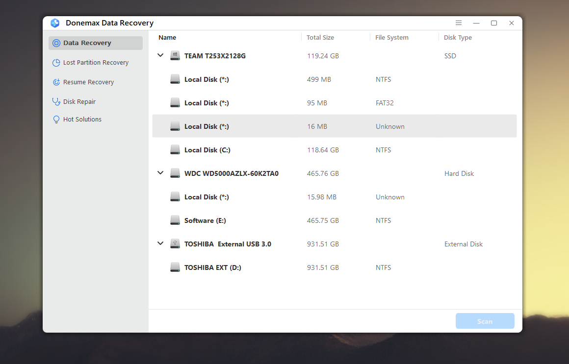Switch to Lost Partition Recovery

pyautogui.click(x=96, y=63)
